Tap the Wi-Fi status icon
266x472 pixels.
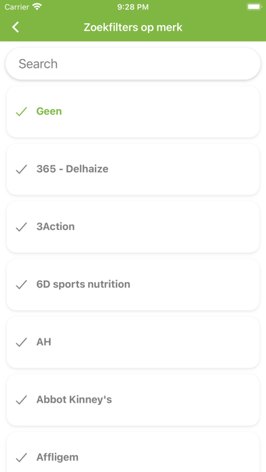37,7
